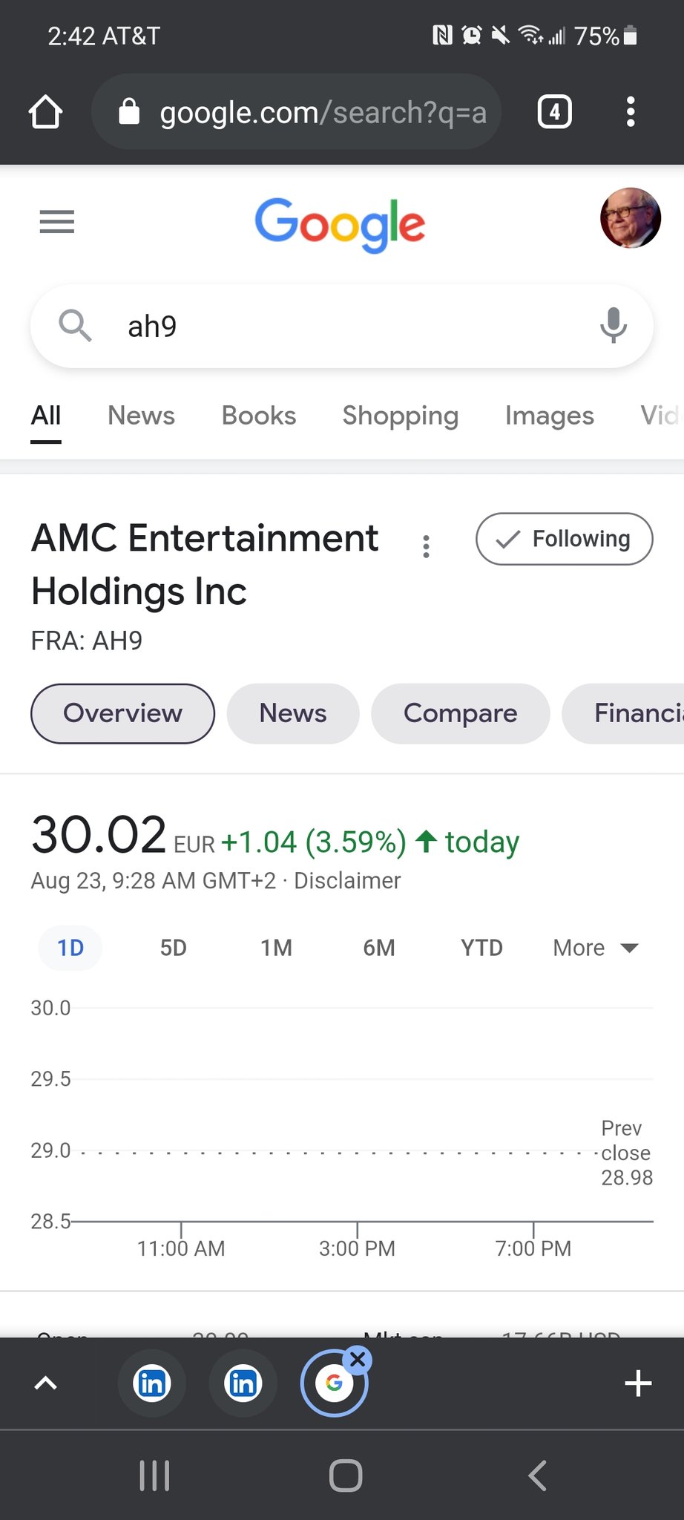684x1520 pixels.
Task: Expand tab group bar with up chevron
Action: pyautogui.click(x=46, y=1383)
